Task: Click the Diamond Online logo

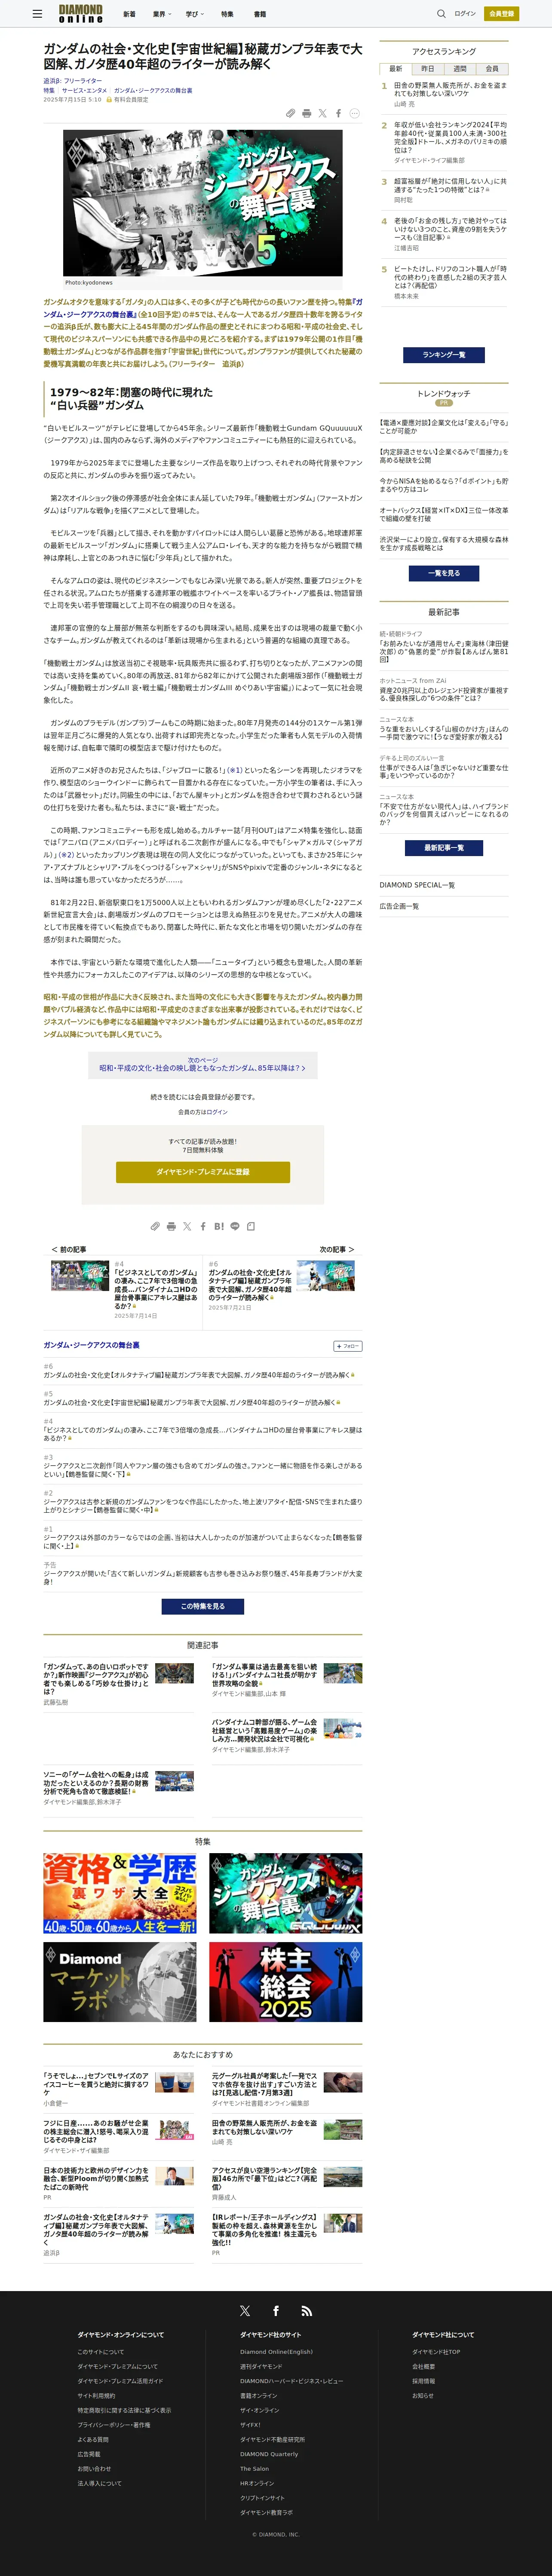Action: point(80,14)
